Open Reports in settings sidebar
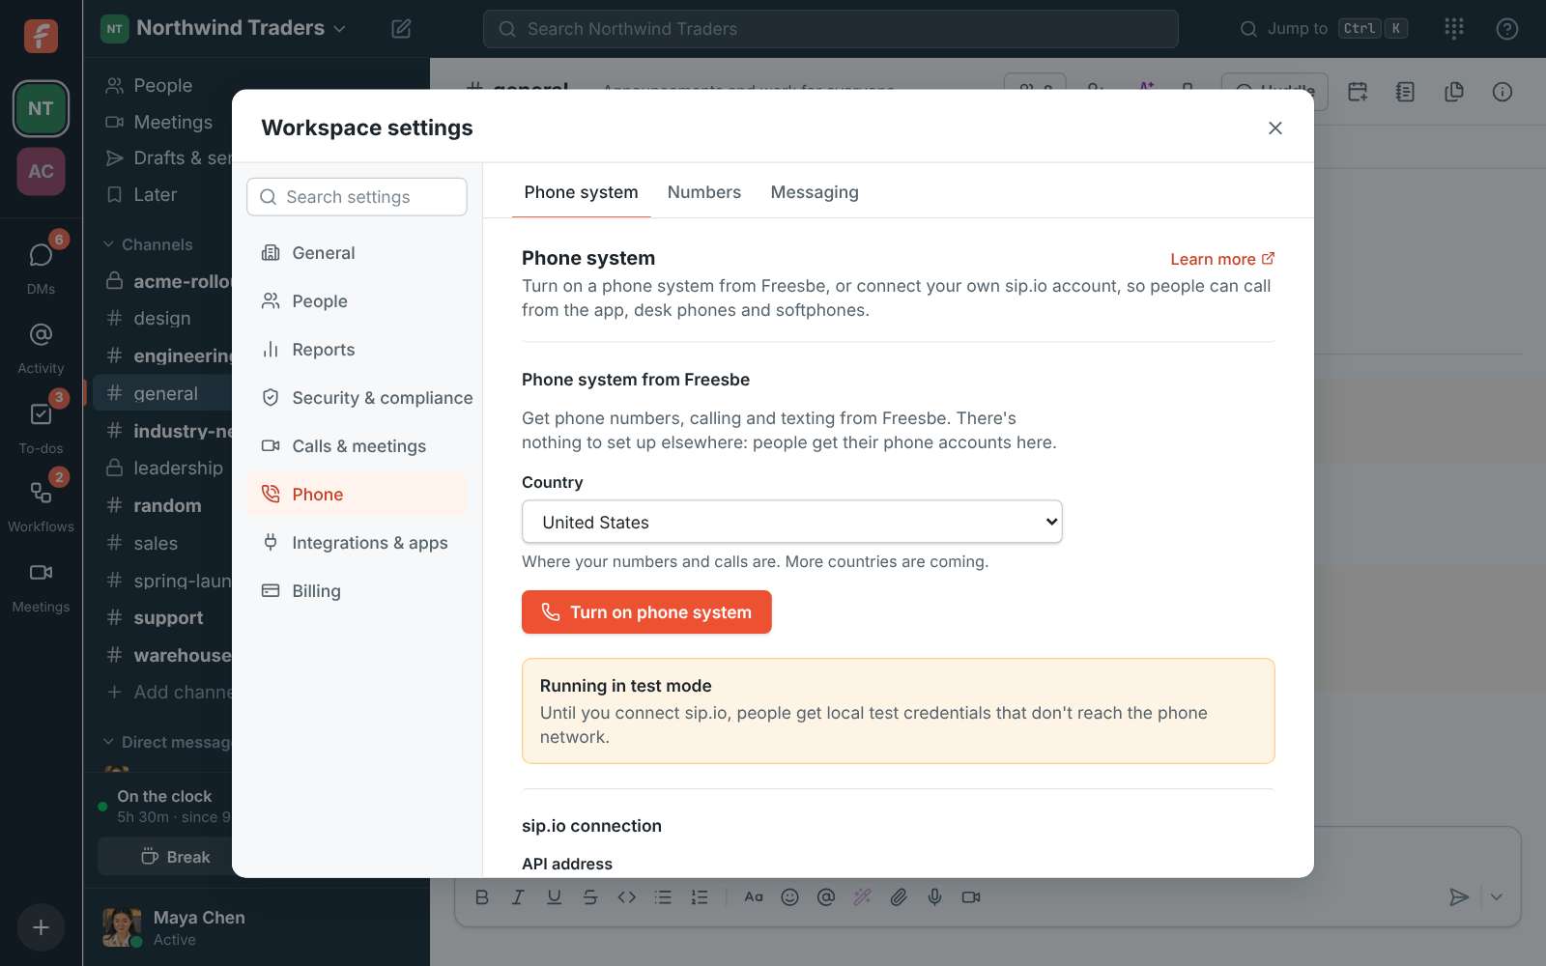This screenshot has width=1546, height=966. click(357, 350)
